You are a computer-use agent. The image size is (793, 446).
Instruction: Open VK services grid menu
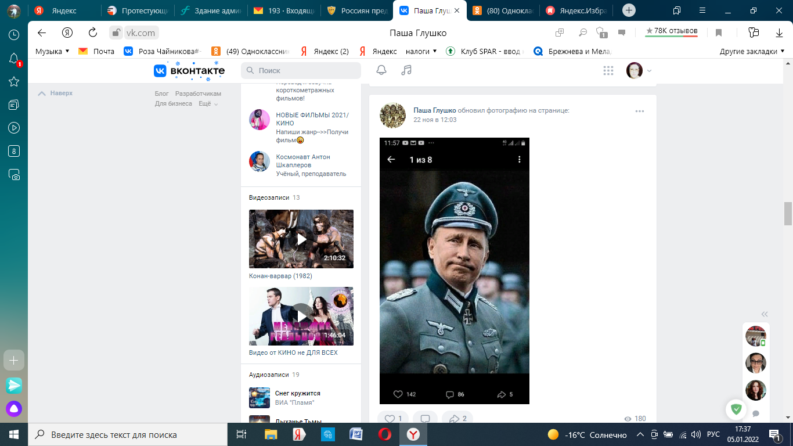(x=608, y=70)
